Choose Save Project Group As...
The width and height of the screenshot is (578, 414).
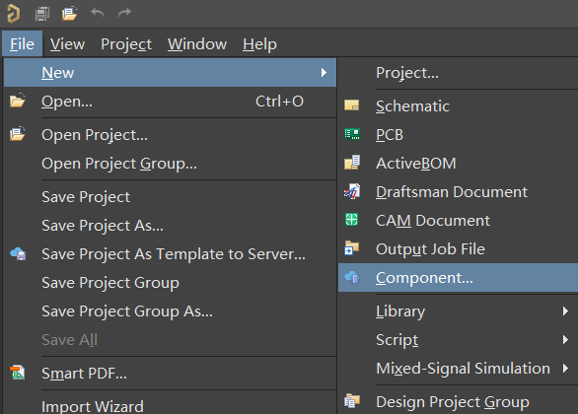(x=170, y=311)
